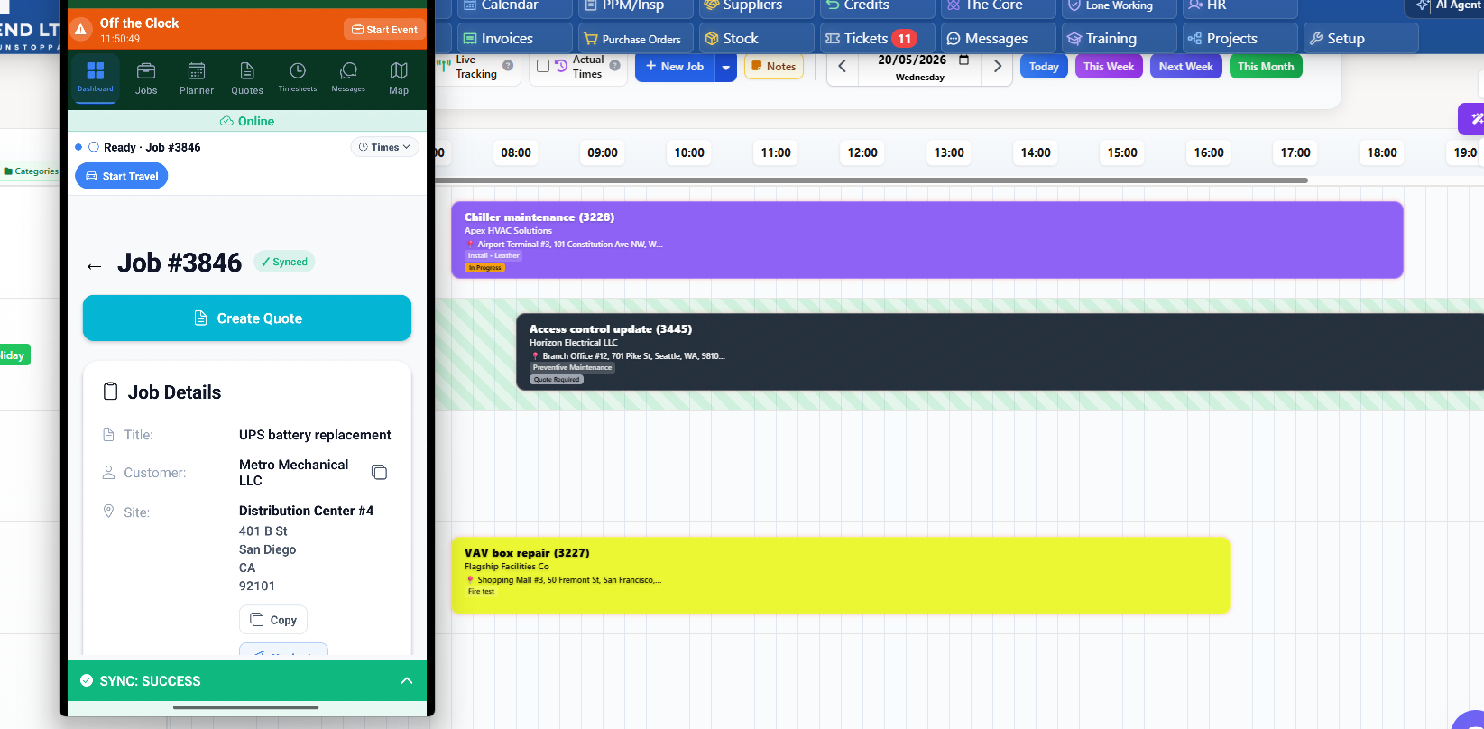
Task: Open the Calendar menu
Action: coord(514,7)
